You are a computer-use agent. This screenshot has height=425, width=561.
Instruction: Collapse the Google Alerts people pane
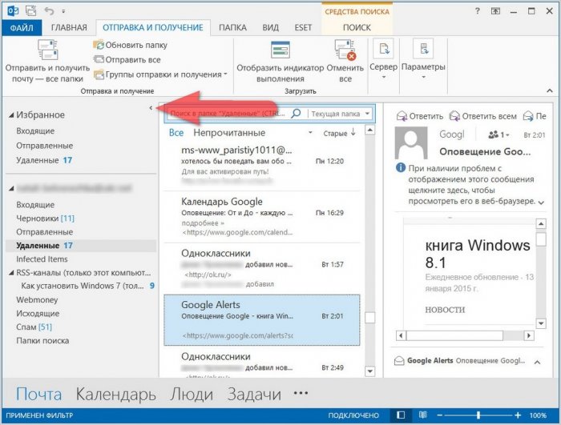(x=537, y=362)
